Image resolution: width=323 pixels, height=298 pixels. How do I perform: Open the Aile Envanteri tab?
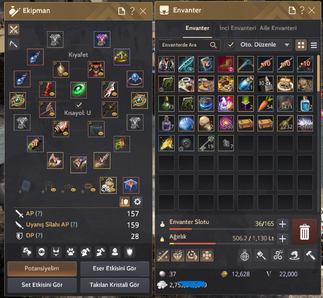pos(278,28)
